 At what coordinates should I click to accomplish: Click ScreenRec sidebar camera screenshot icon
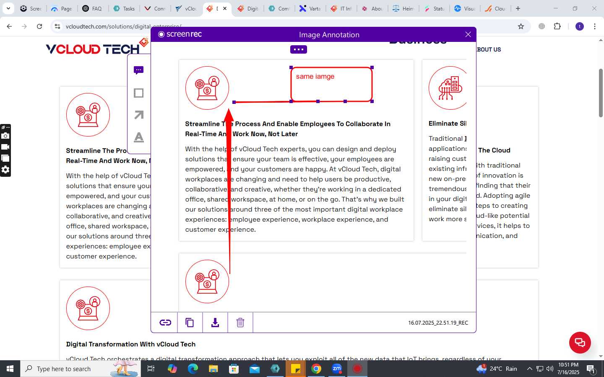(5, 136)
